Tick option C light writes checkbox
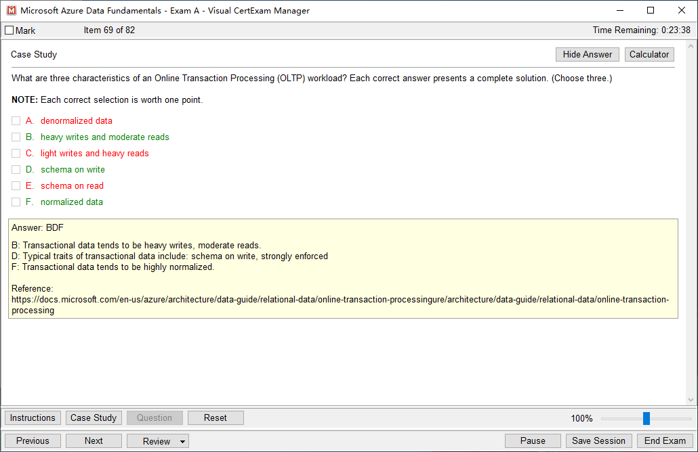The width and height of the screenshot is (698, 452). coord(16,154)
